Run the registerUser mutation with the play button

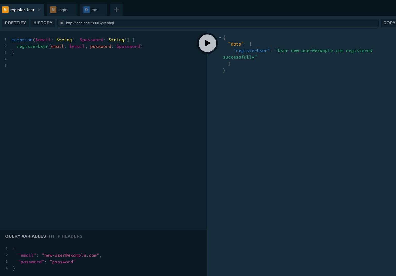pyautogui.click(x=207, y=43)
